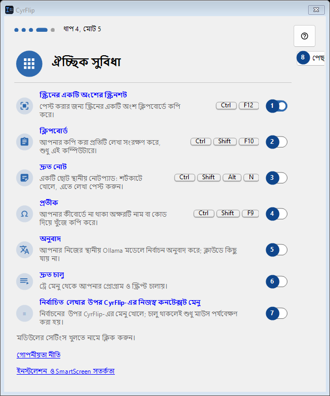Open the দ্রুত চালু module settings link
This screenshot has height=396, width=330.
(52, 275)
